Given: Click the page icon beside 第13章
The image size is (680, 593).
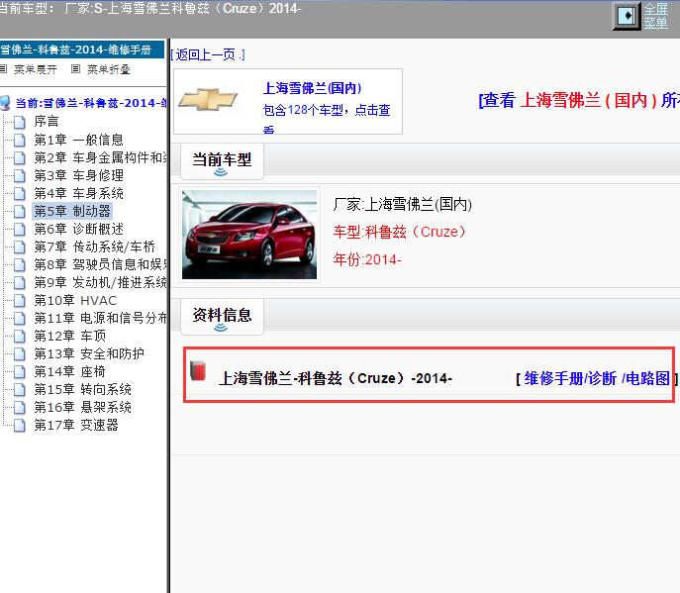Looking at the screenshot, I should point(19,354).
